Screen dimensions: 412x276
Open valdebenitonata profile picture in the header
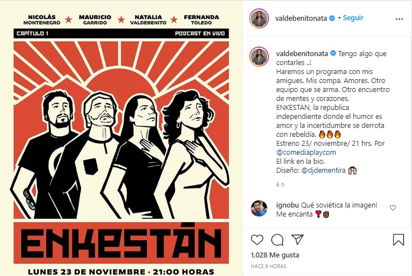259,19
